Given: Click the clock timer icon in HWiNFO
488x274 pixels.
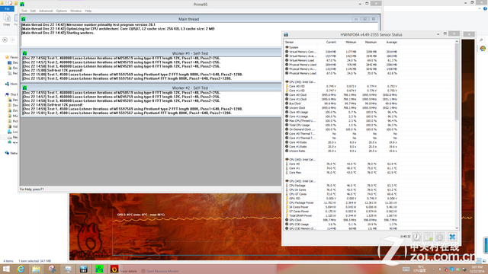Looking at the screenshot, I should click(x=417, y=237).
